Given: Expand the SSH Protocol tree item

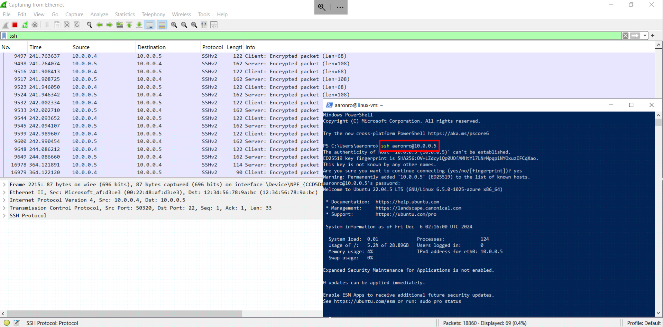Looking at the screenshot, I should (x=3, y=215).
